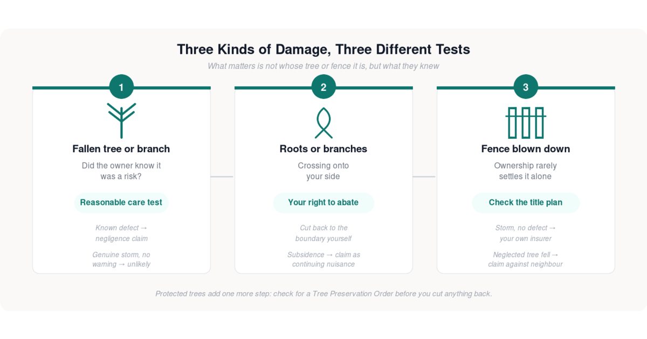647x339 pixels.
Task: Click the Neglected tree fell claim note
Action: point(526,259)
